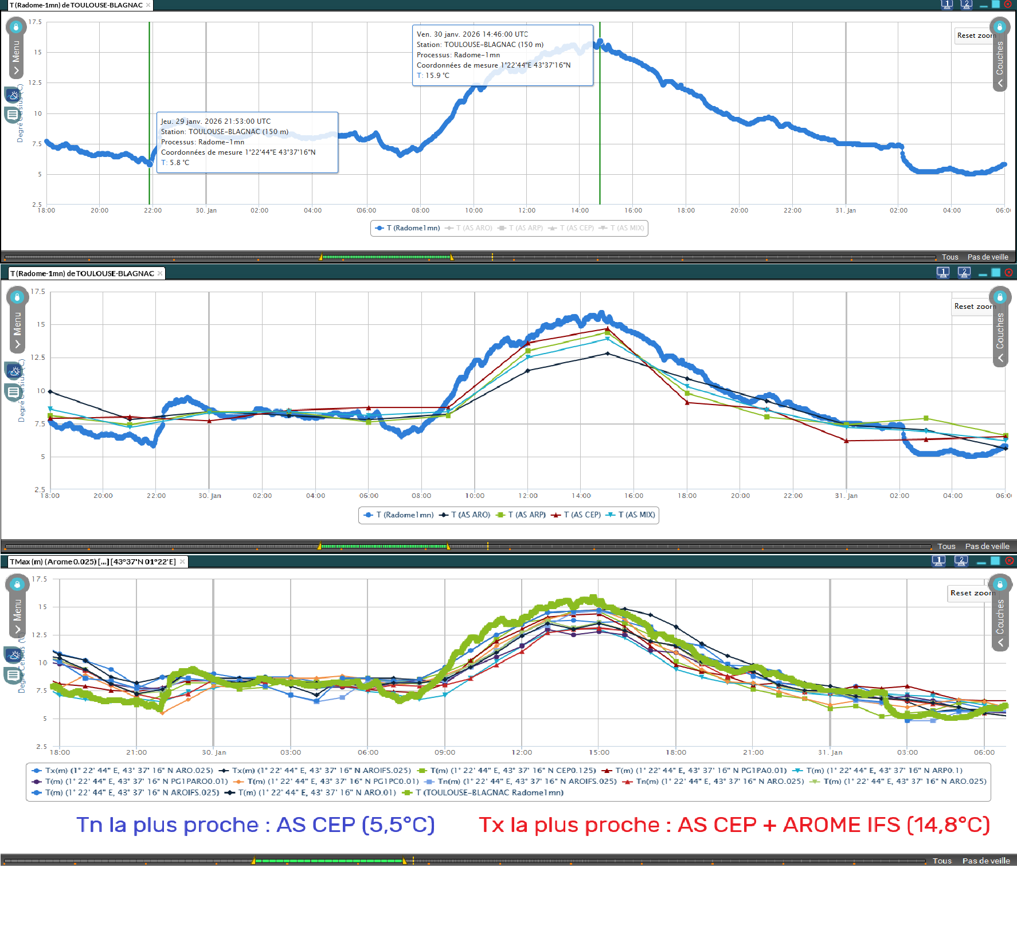The image size is (1017, 942).
Task: Expand the Menu panel in top chart
Action: click(16, 57)
